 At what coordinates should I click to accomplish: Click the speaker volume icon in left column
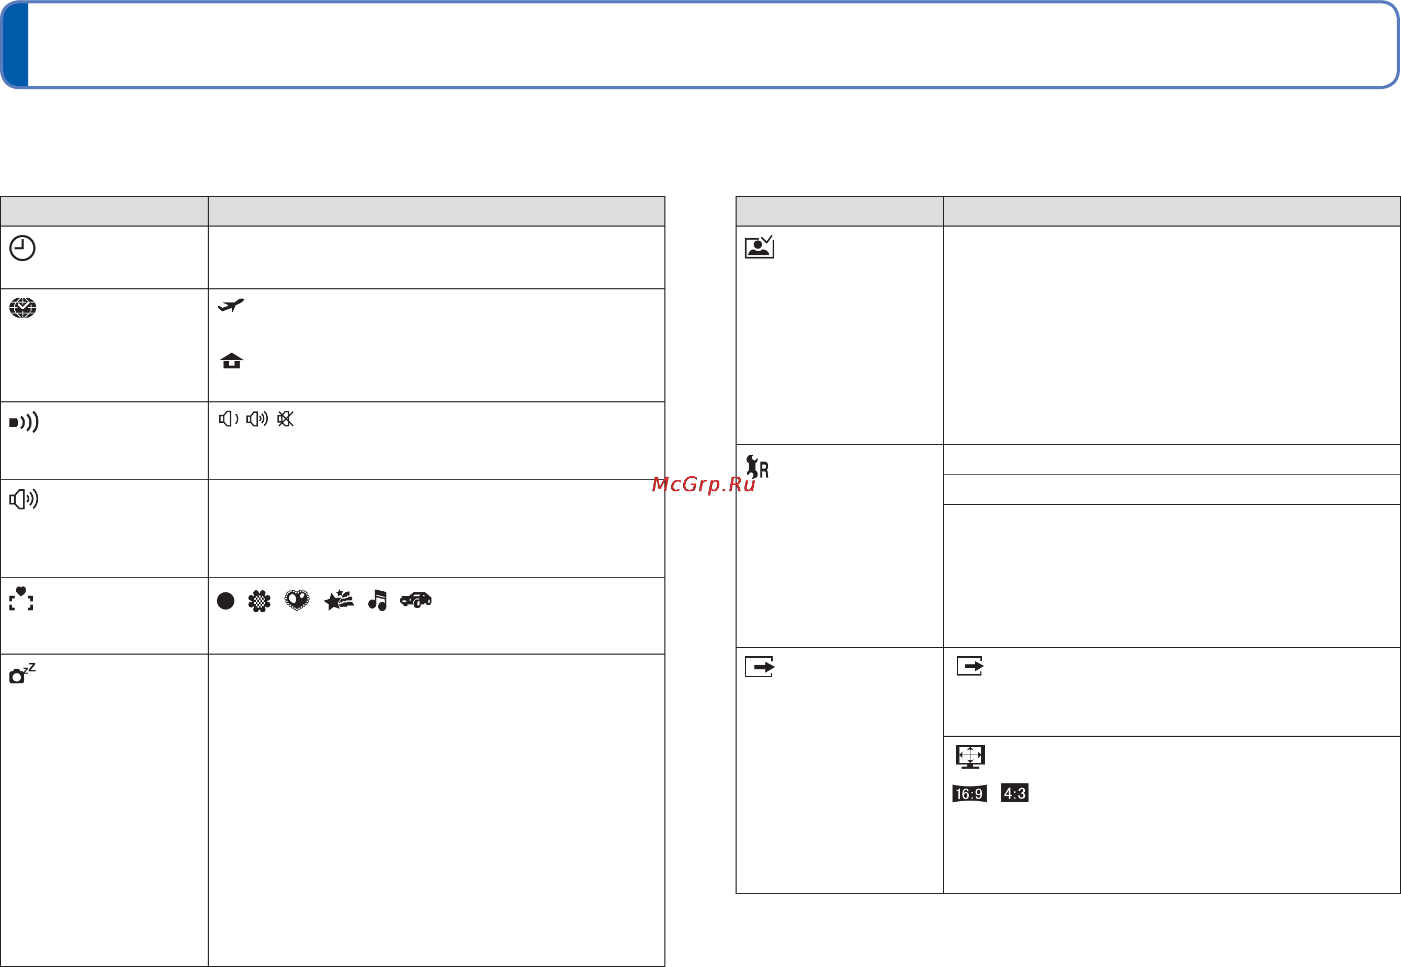pos(24,499)
